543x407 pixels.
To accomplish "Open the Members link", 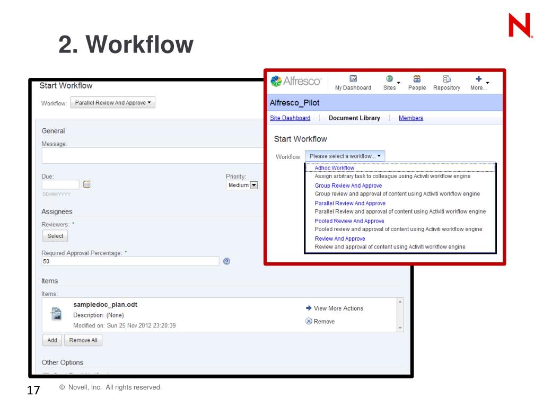I will pyautogui.click(x=411, y=118).
